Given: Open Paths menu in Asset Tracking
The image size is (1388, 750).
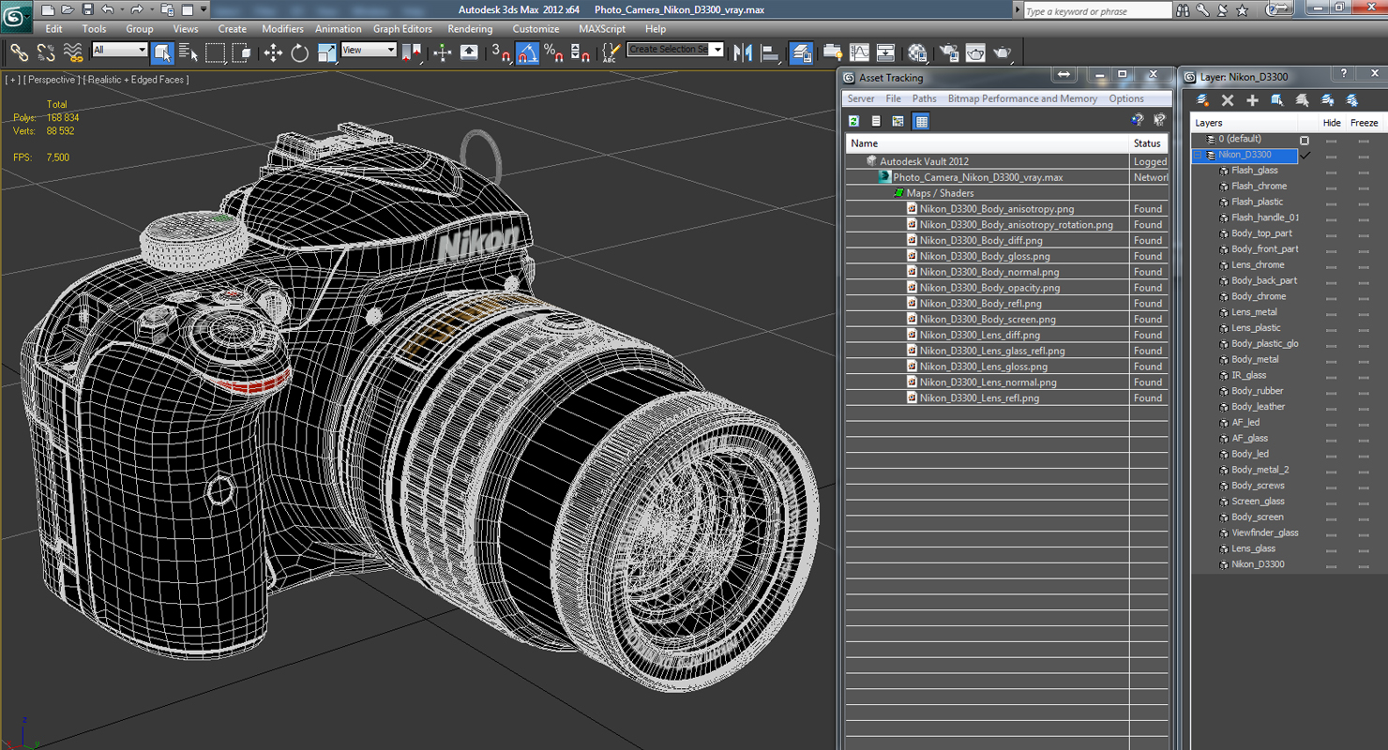Looking at the screenshot, I should coord(924,98).
